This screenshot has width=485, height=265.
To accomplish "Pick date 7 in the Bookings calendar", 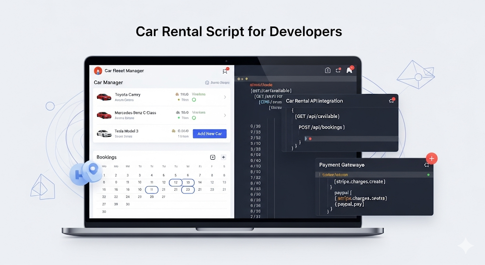I will pos(200,175).
